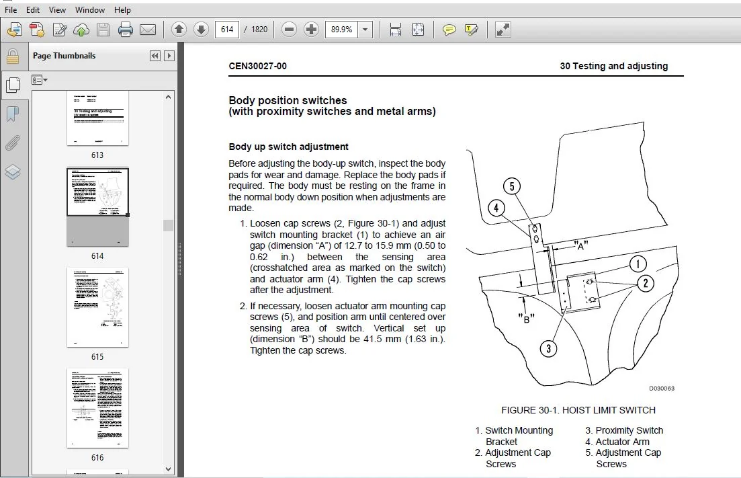The width and height of the screenshot is (741, 478).
Task: Click the legend entry '4. Actuator Arm'
Action: point(617,442)
